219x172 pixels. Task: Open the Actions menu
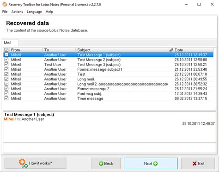click(17, 12)
